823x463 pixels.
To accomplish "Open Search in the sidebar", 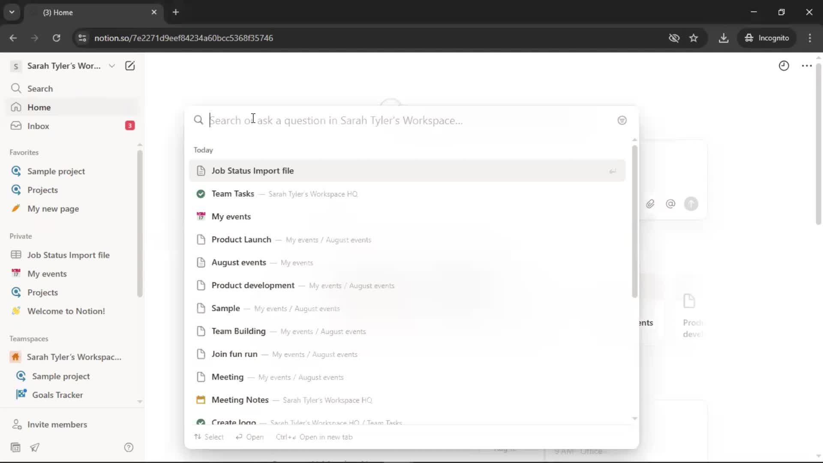I will tap(72, 88).
